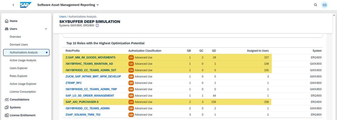Open License Entitlement in sidebar
This screenshot has height=120, width=337.
[22, 115]
